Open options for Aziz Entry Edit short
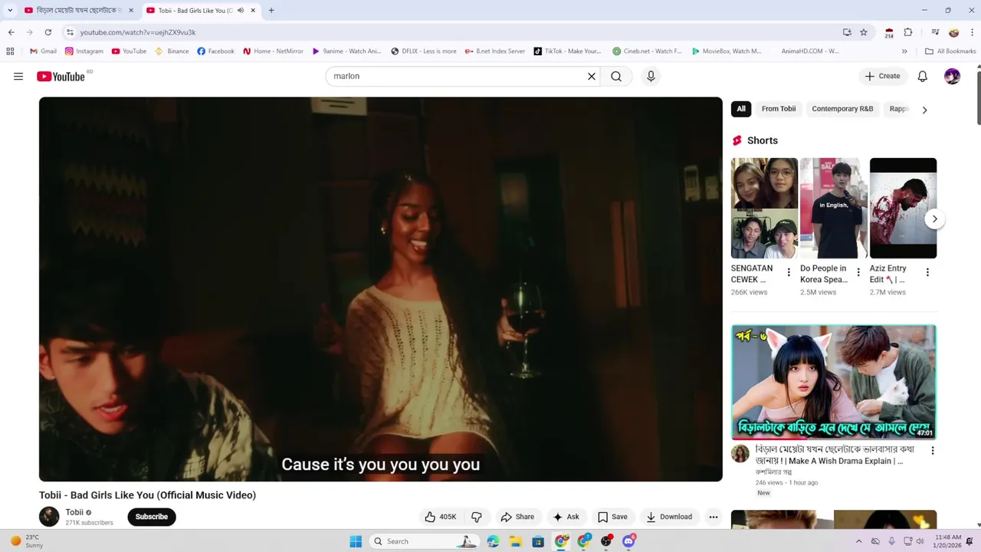 (927, 272)
